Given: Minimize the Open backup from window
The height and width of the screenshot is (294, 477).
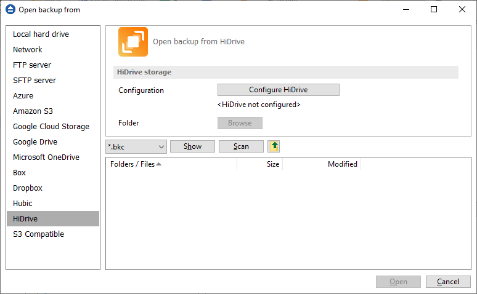Looking at the screenshot, I should pyautogui.click(x=406, y=9).
